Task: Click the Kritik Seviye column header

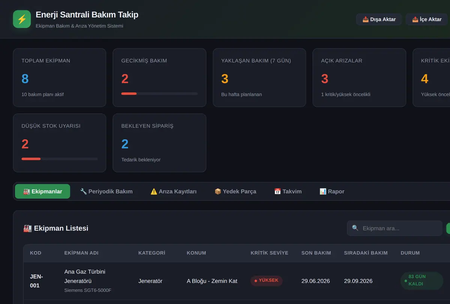Action: click(270, 253)
